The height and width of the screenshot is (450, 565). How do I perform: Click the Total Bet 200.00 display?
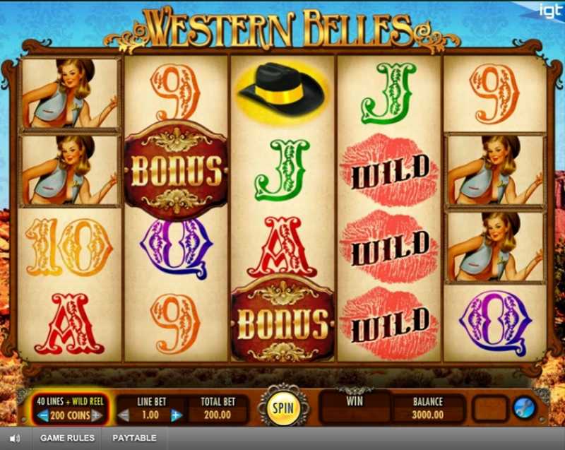click(x=218, y=409)
